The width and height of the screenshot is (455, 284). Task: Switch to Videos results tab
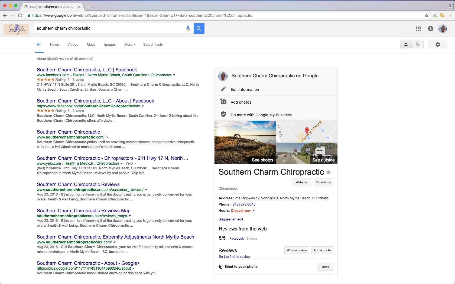73,45
